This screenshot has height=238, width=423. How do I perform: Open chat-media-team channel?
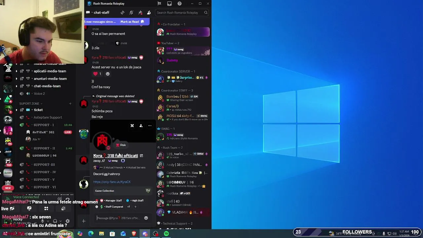(46, 86)
